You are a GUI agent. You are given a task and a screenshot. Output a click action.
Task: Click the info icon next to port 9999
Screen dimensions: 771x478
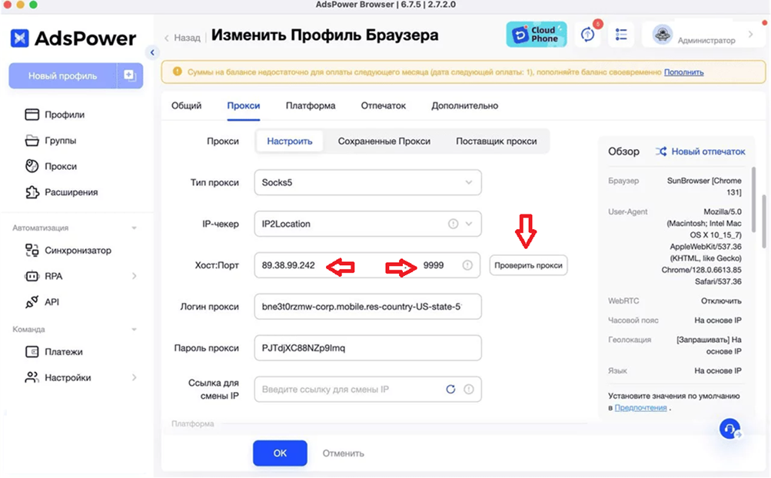467,265
